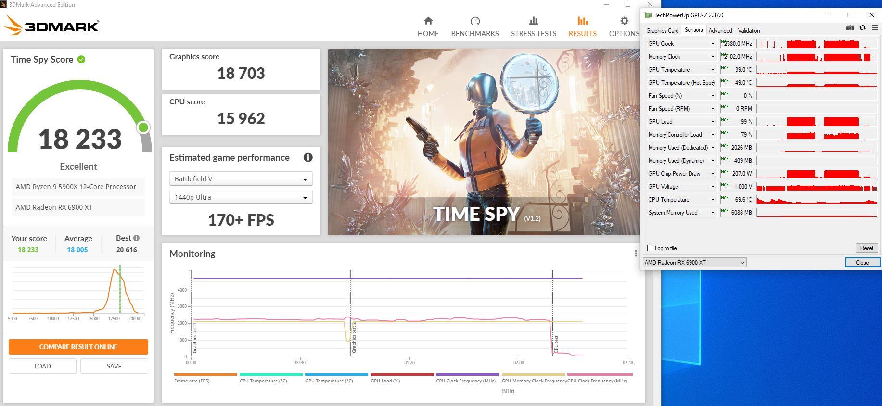Open the GPU Chip Power Draw dropdown

pyautogui.click(x=713, y=174)
